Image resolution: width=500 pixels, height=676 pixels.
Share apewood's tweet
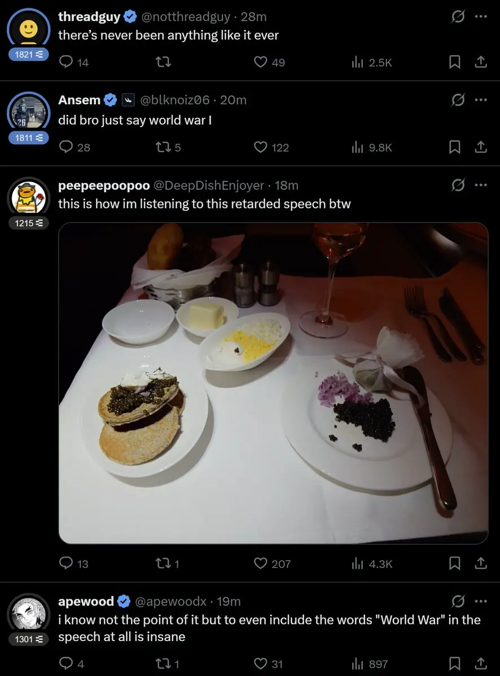481,663
